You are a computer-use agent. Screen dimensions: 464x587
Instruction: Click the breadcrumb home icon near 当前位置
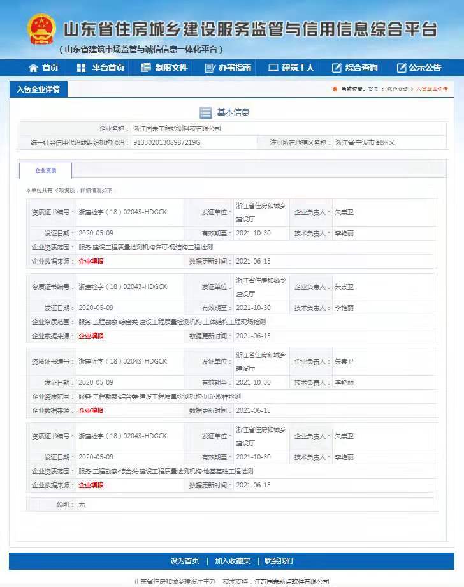335,89
